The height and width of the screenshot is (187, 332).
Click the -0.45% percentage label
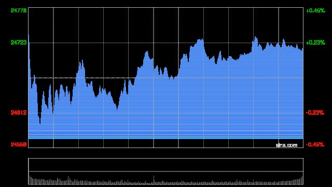click(315, 144)
